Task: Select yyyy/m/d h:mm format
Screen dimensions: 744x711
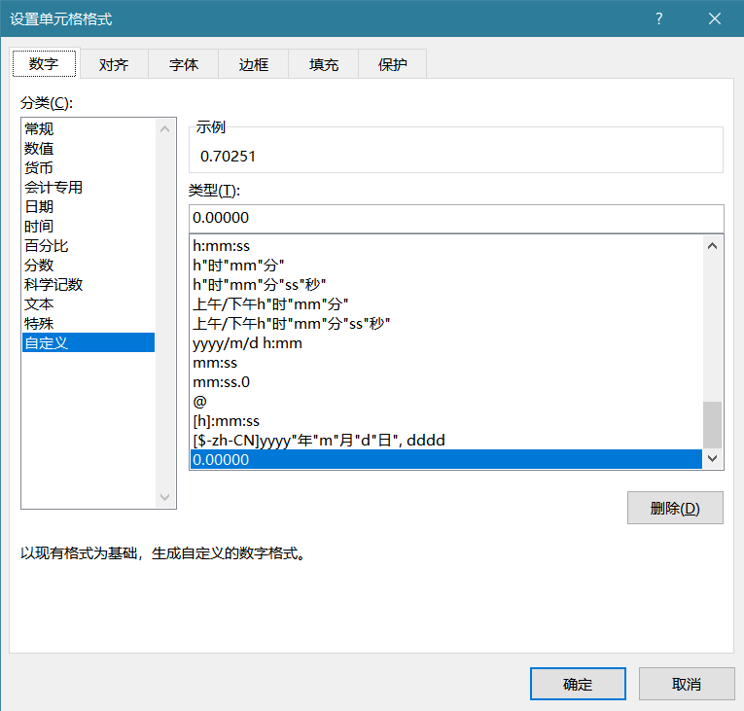Action: tap(446, 343)
